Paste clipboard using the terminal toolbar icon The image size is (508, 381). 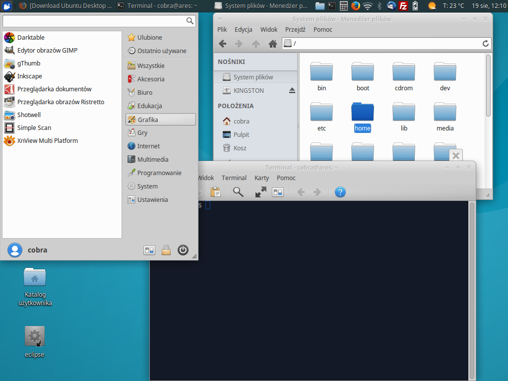[215, 191]
